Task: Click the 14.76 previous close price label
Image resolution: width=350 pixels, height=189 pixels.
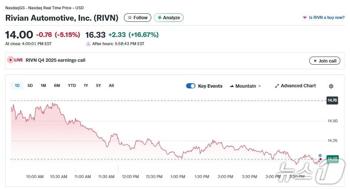Action: click(x=332, y=100)
